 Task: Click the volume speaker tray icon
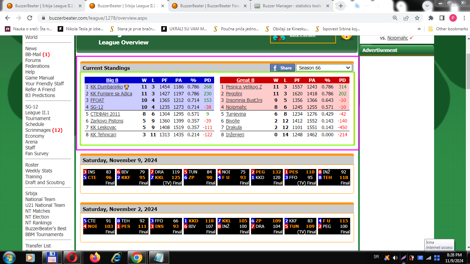point(395,257)
